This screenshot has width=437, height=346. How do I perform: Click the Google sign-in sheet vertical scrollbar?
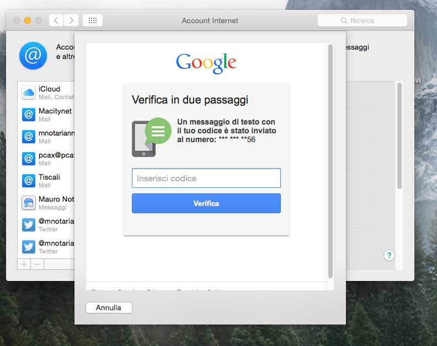pos(331,161)
